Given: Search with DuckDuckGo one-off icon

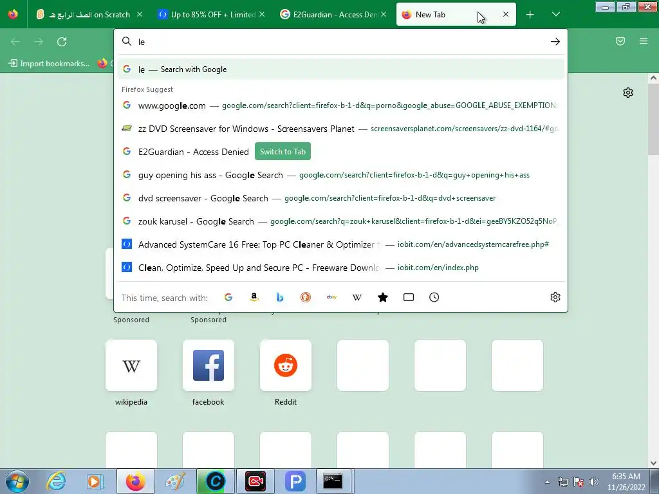Looking at the screenshot, I should 306,297.
